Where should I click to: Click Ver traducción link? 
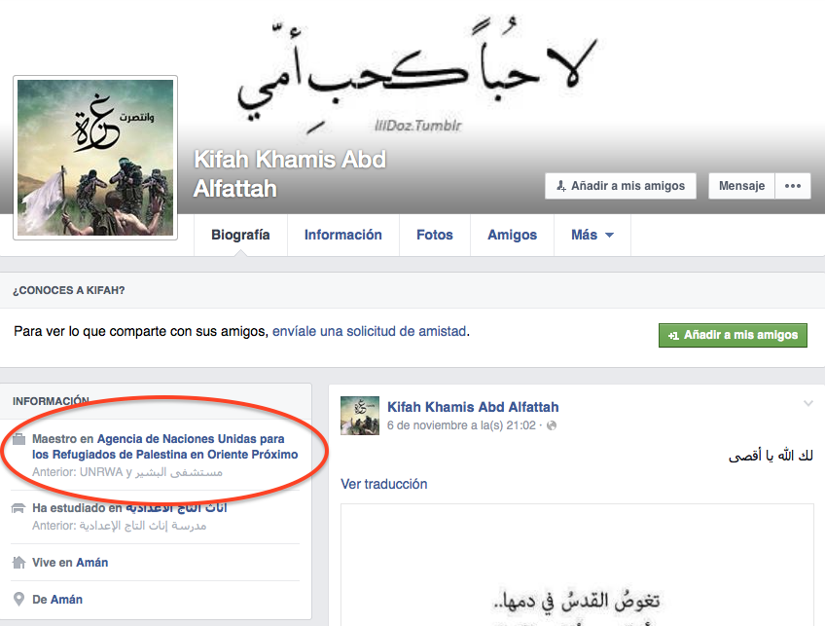[384, 484]
